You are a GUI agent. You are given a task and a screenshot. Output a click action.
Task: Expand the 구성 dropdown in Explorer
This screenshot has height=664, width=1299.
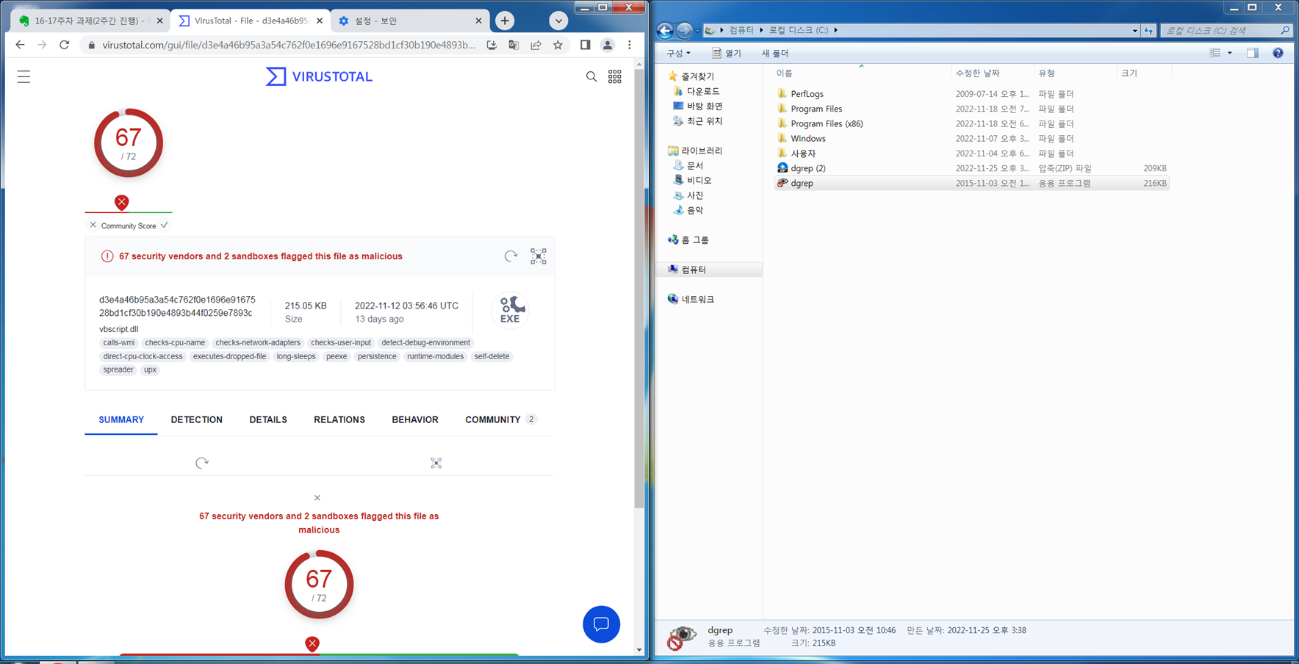coord(678,53)
